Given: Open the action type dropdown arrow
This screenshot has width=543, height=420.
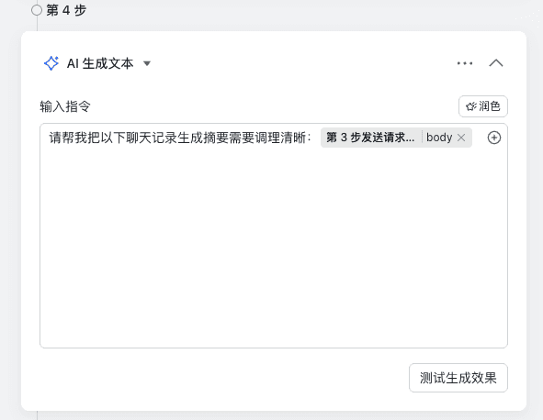Looking at the screenshot, I should tap(147, 63).
